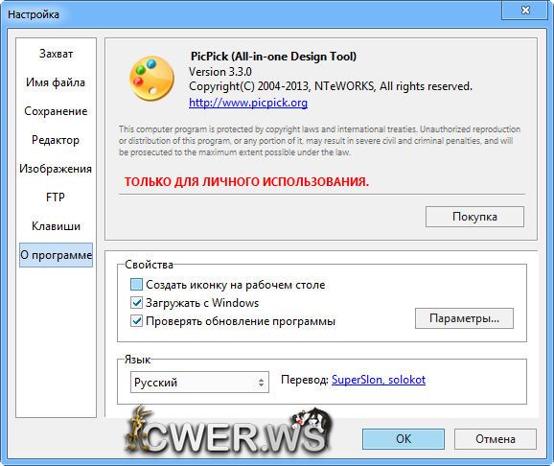The image size is (554, 466).
Task: Enable Создать иконку на рабочем столе checkbox
Action: pyautogui.click(x=136, y=284)
